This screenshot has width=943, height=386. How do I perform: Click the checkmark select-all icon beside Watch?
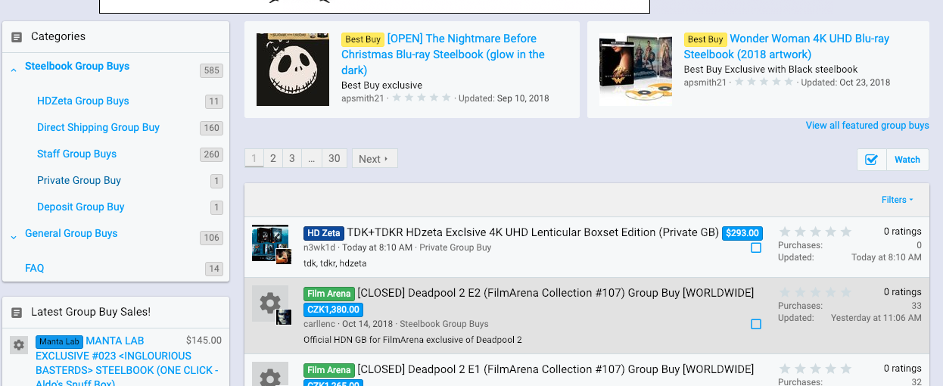(x=871, y=160)
